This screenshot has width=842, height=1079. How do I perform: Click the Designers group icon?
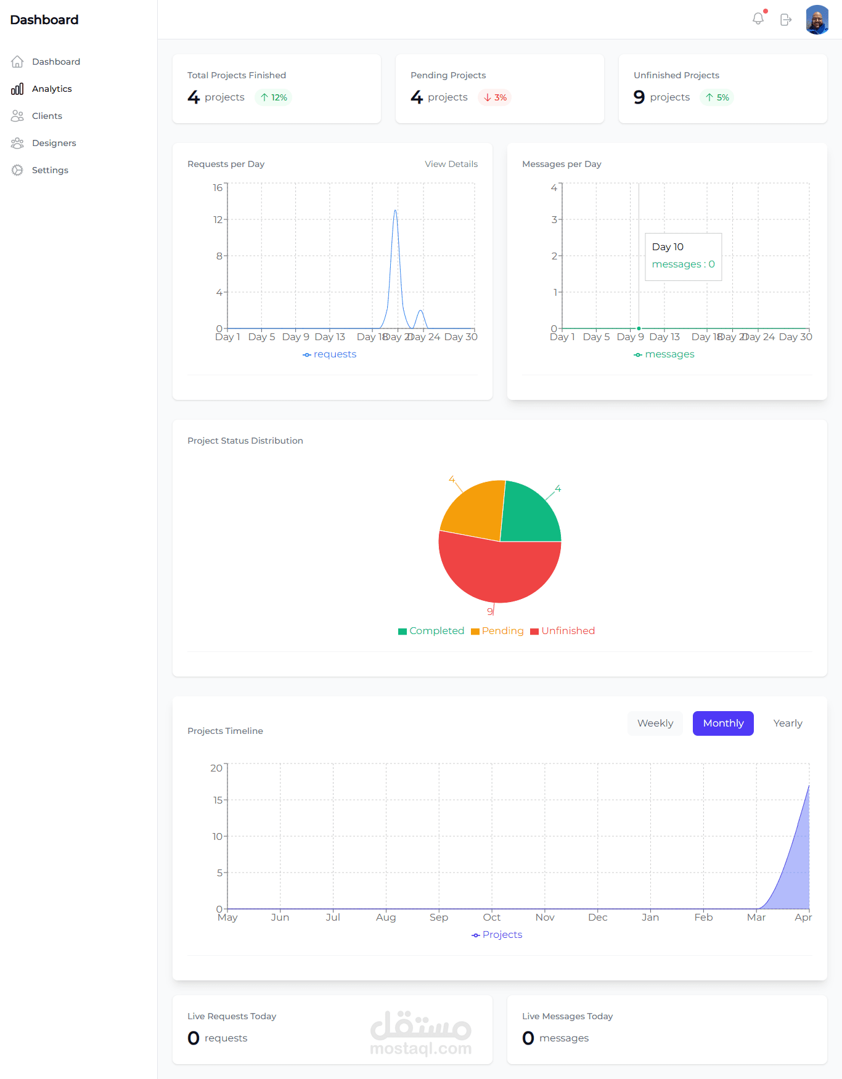click(17, 143)
